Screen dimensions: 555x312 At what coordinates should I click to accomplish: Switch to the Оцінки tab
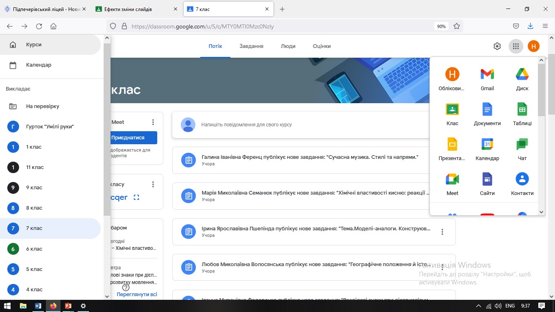322,46
